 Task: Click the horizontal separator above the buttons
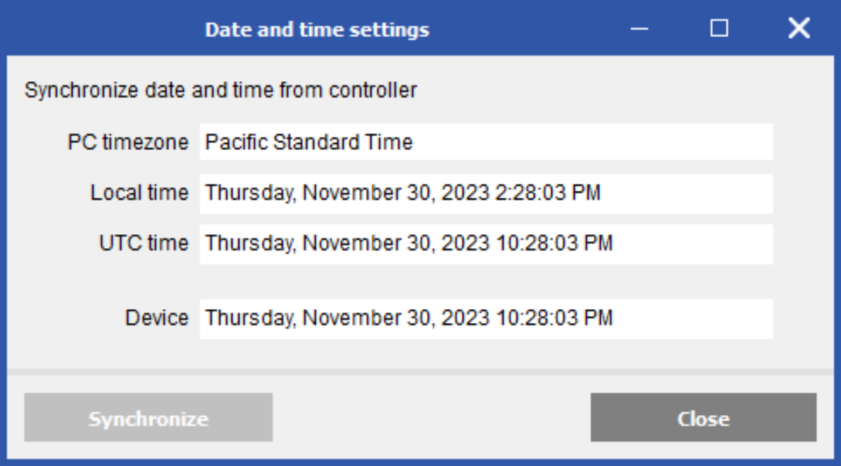[x=420, y=372]
